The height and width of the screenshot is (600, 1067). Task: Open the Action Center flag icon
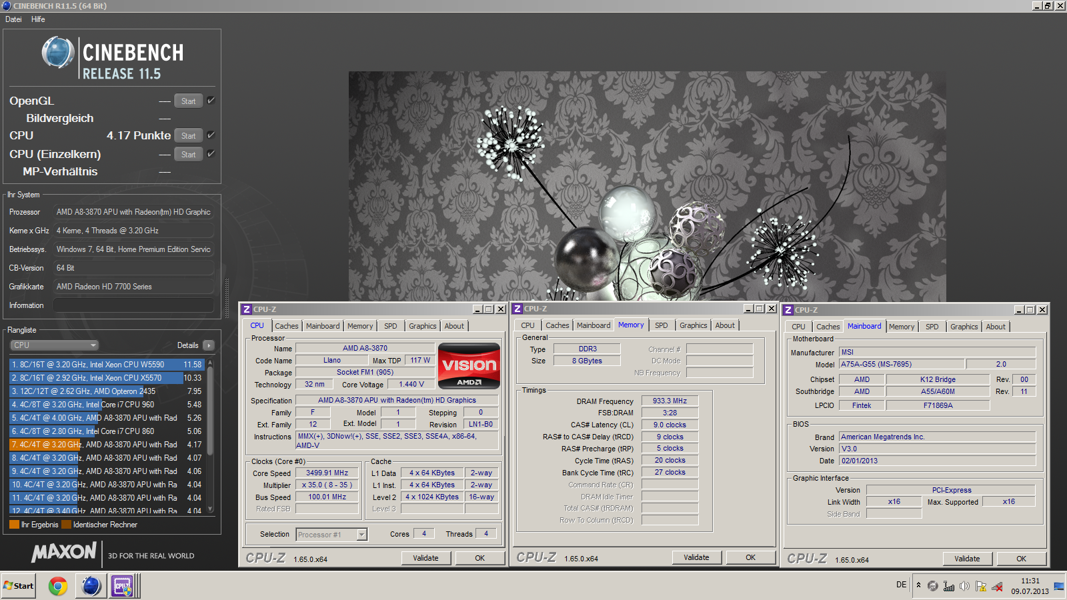981,586
